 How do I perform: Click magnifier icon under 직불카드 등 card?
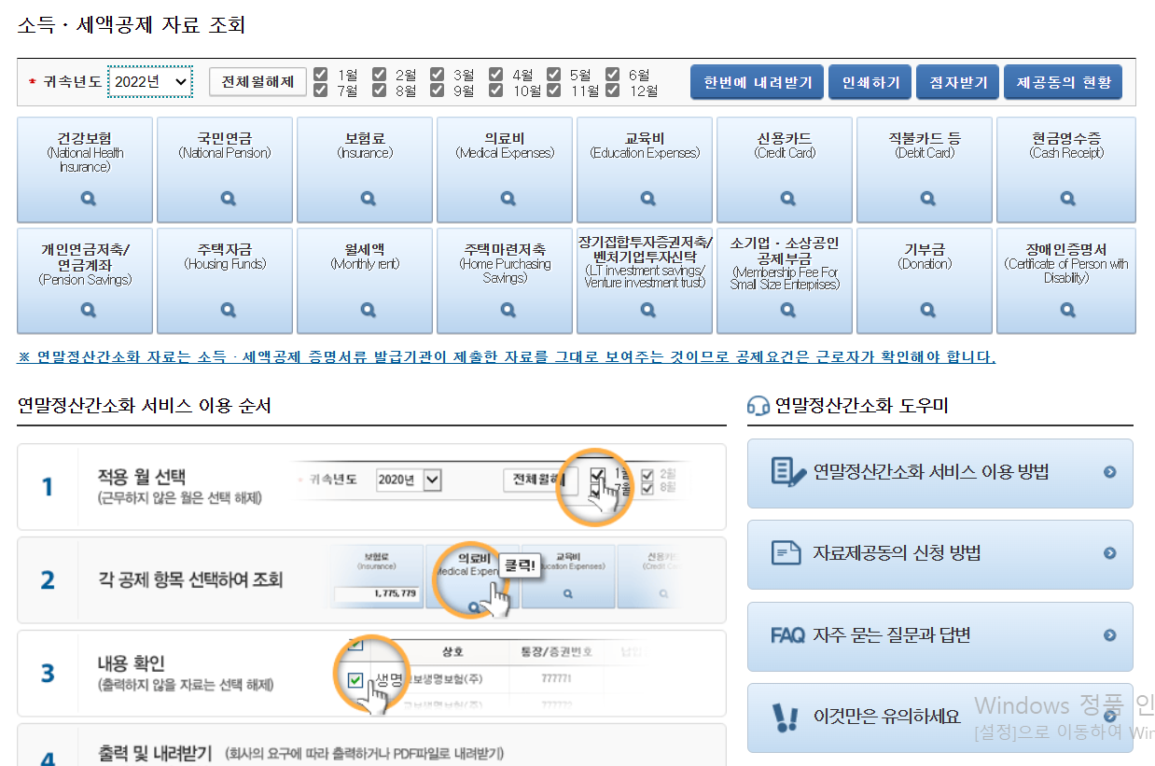tap(927, 199)
